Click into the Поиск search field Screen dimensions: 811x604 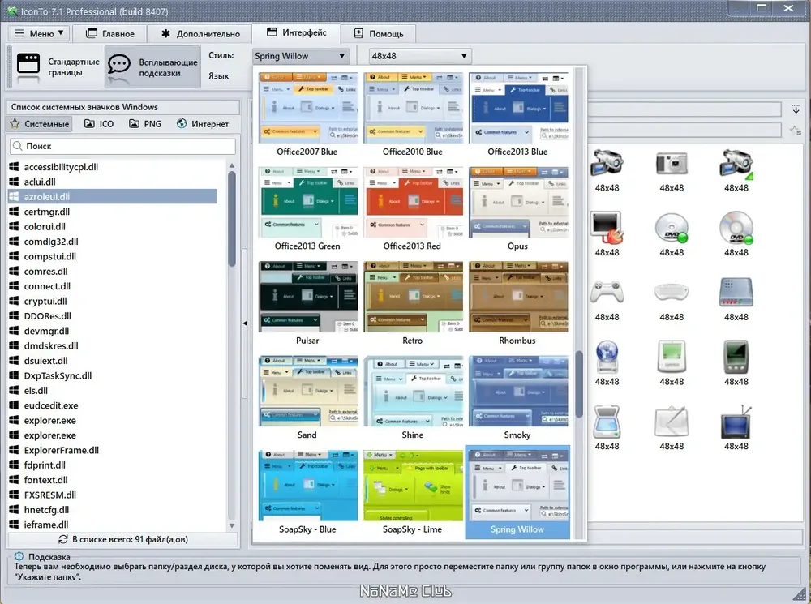[122, 147]
